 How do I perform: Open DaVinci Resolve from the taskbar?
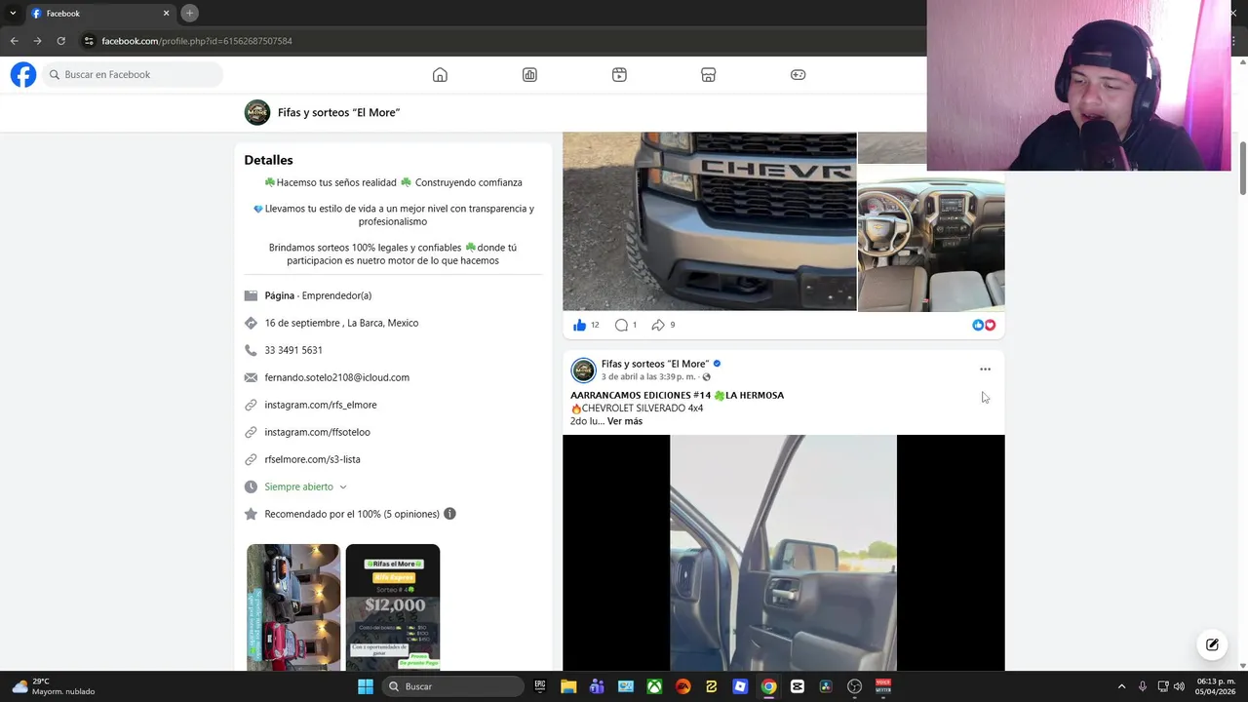(826, 686)
